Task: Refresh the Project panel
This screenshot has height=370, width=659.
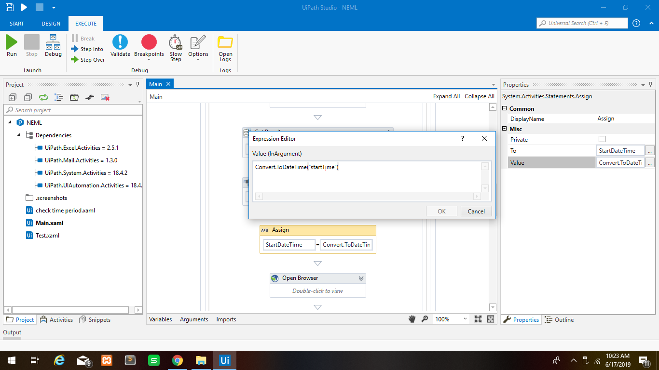Action: pyautogui.click(x=43, y=97)
